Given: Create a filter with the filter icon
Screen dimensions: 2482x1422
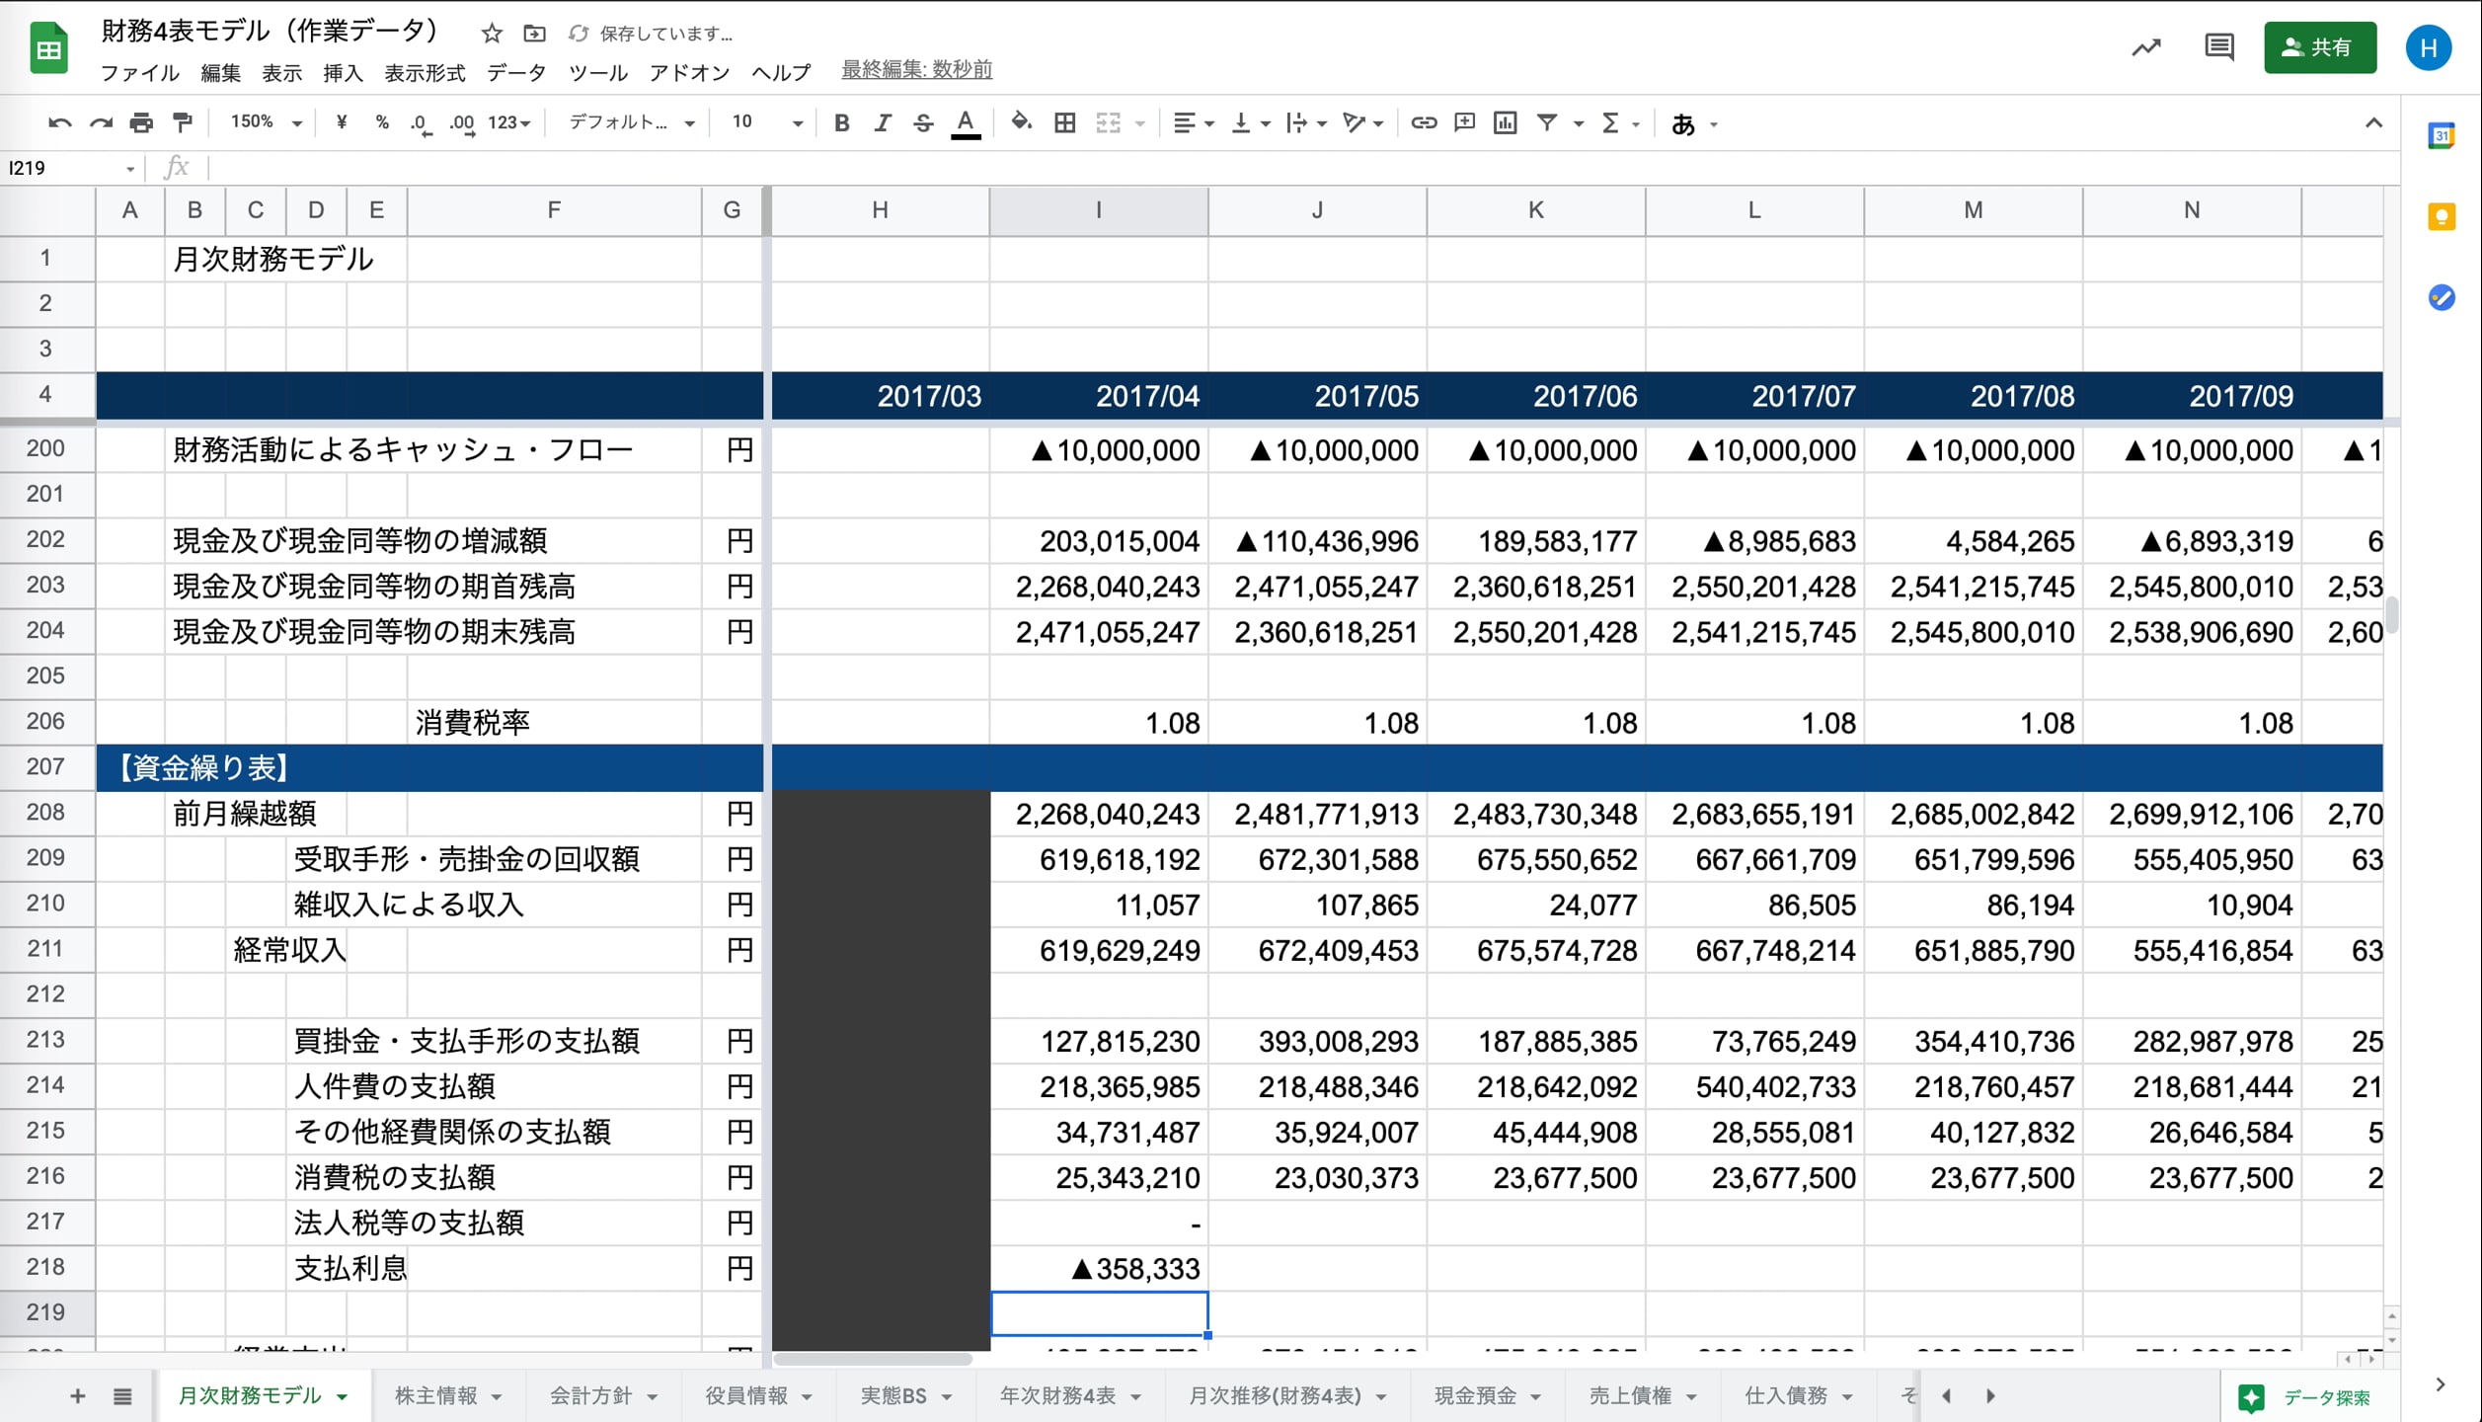Looking at the screenshot, I should coord(1546,122).
